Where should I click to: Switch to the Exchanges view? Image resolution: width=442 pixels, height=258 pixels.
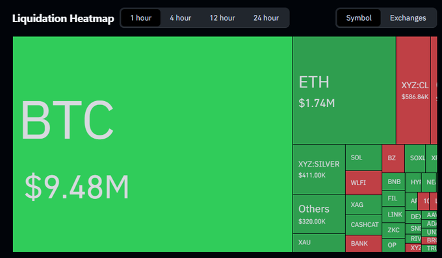coord(408,18)
